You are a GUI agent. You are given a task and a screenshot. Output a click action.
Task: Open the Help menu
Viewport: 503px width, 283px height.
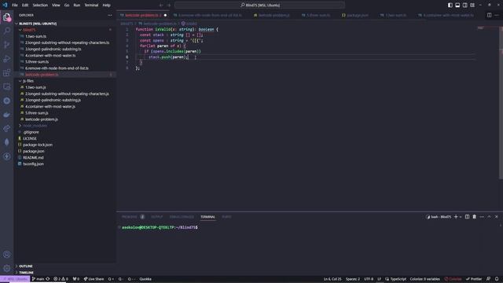[x=107, y=6]
